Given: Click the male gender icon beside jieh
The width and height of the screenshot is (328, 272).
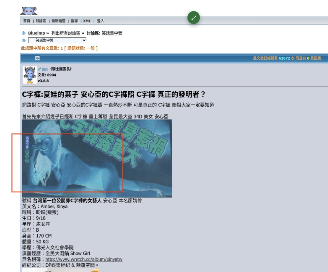Looking at the screenshot, I should 39,69.
